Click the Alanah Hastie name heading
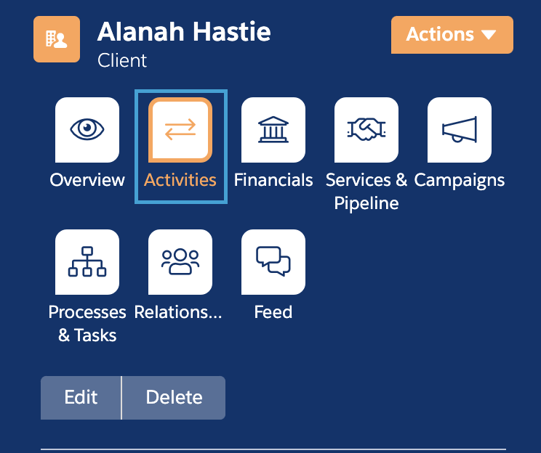Viewport: 541px width, 453px height. pos(184,32)
